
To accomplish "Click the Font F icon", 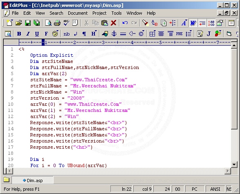I will coord(46,33).
